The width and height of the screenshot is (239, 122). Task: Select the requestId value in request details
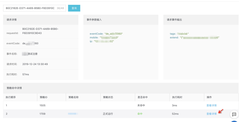tap(40, 31)
